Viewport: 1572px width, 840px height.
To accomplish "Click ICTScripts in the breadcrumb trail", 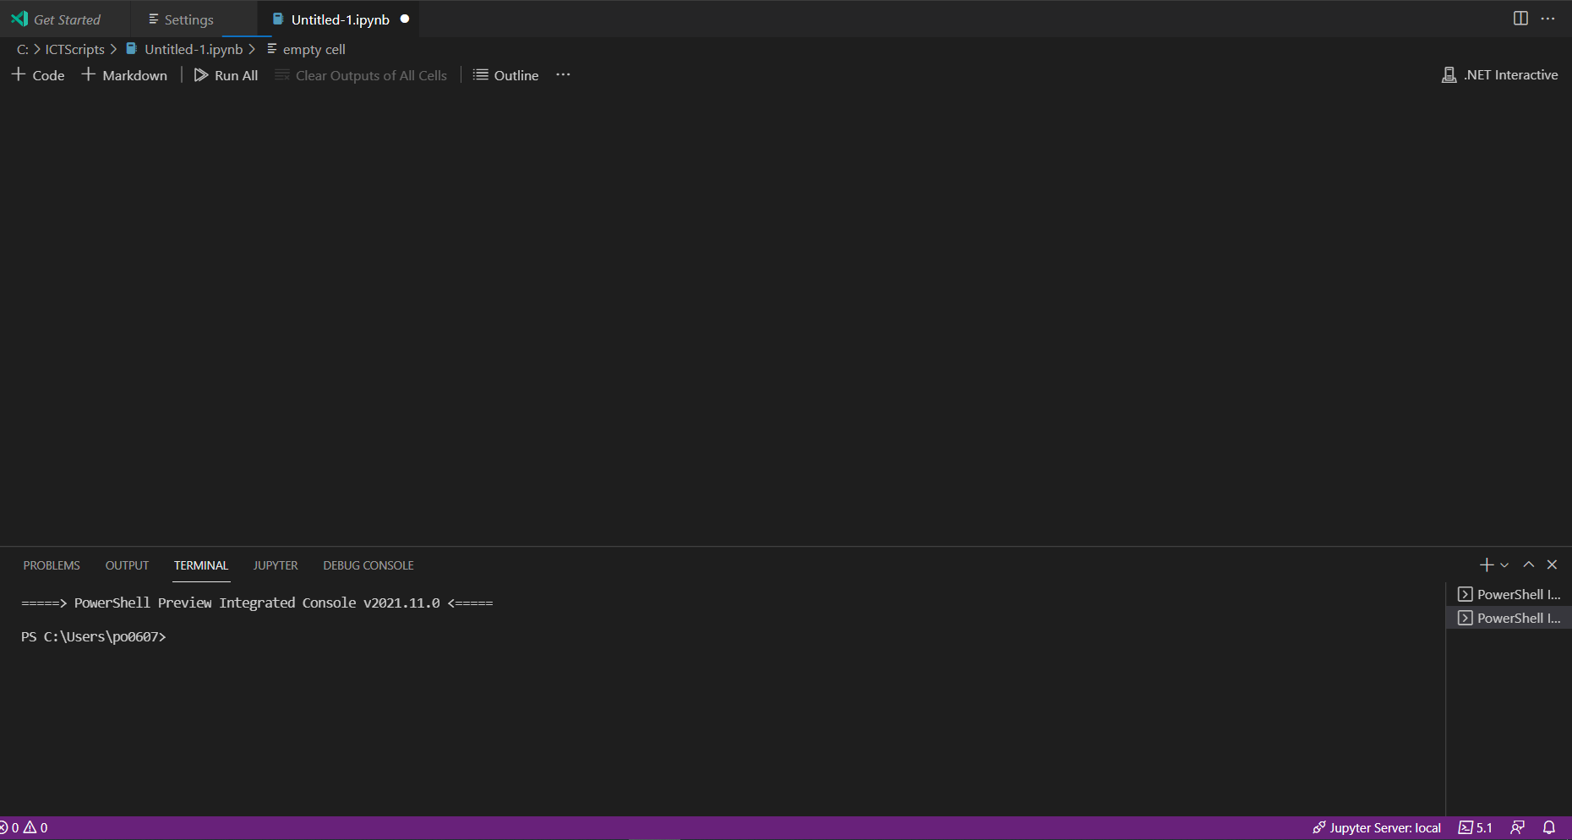I will pyautogui.click(x=74, y=49).
